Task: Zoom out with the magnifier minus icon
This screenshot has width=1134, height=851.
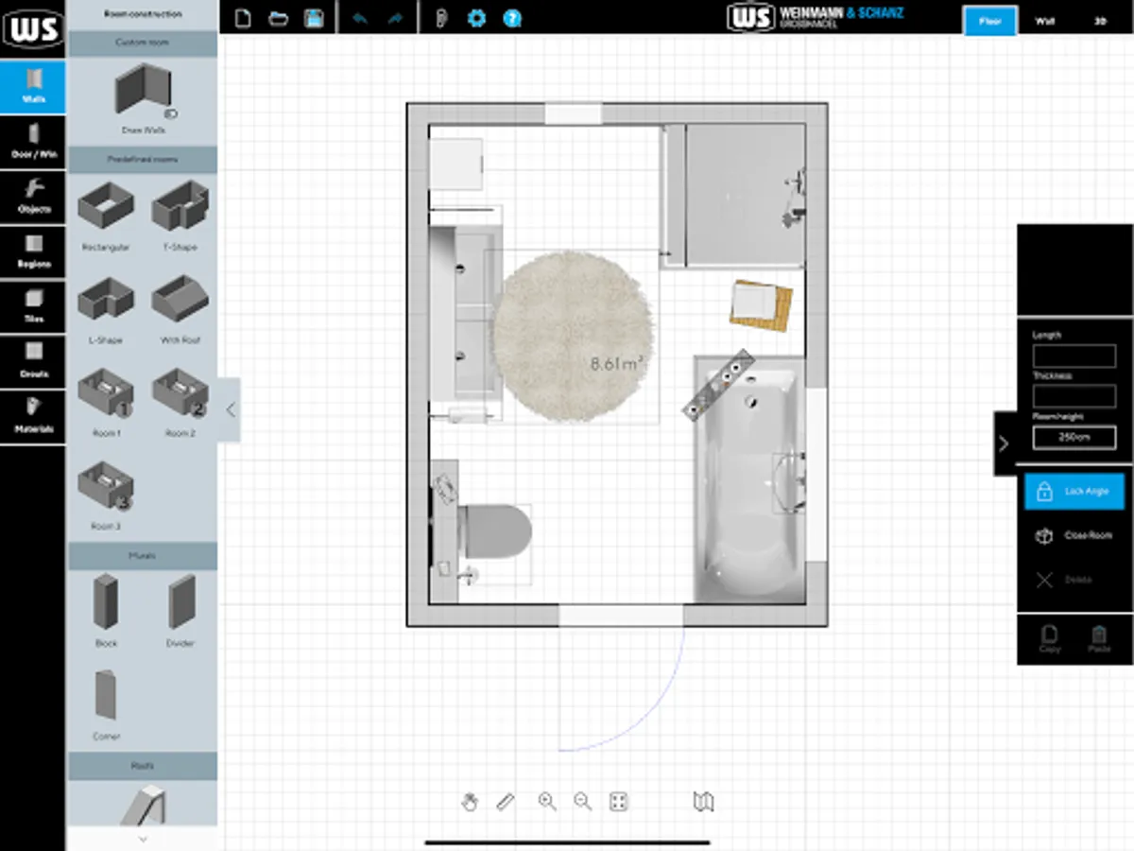Action: pyautogui.click(x=582, y=802)
